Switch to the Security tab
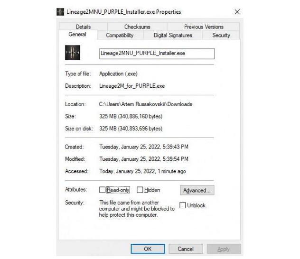Image resolution: width=300 pixels, height=259 pixels. pyautogui.click(x=221, y=35)
